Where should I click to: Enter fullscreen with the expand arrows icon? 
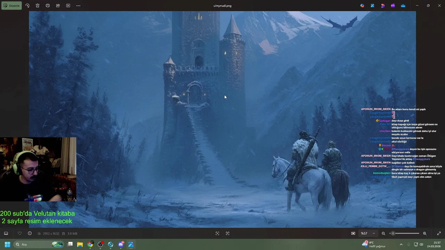pos(439,233)
